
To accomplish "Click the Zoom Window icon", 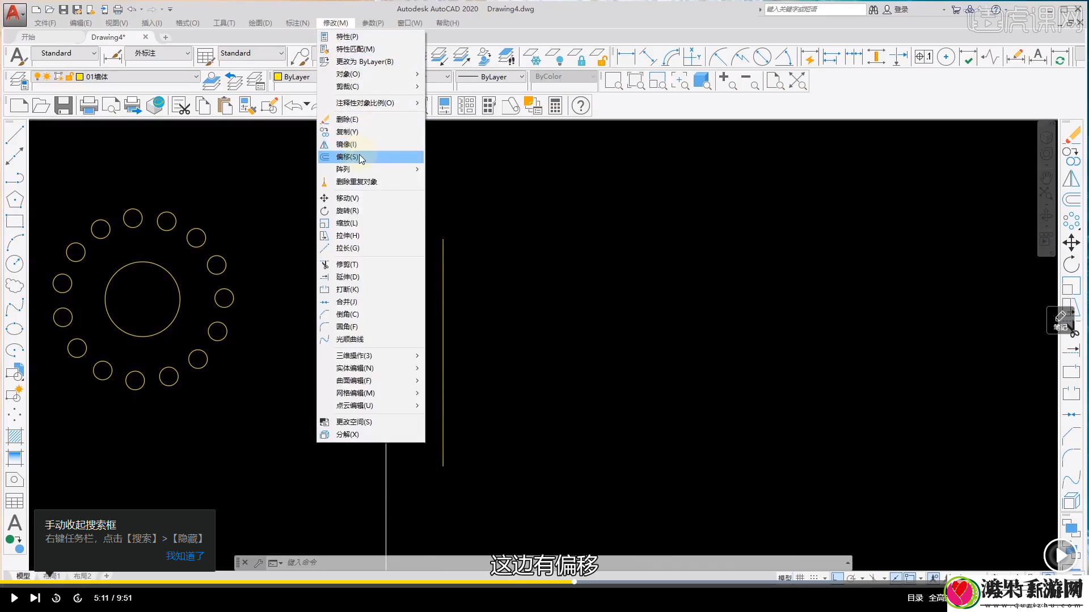I will [614, 81].
